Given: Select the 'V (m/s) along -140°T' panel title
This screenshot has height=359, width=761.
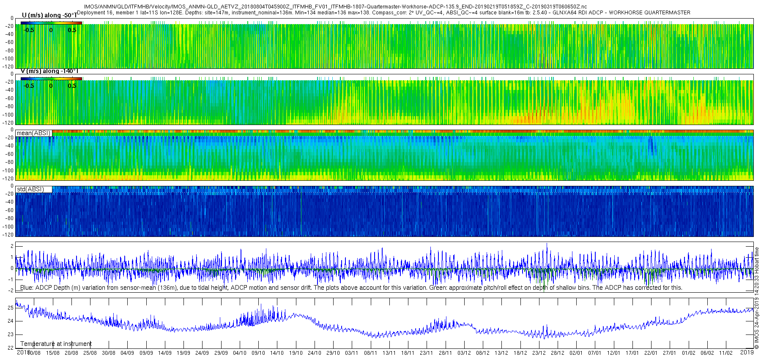Looking at the screenshot, I should tap(49, 71).
